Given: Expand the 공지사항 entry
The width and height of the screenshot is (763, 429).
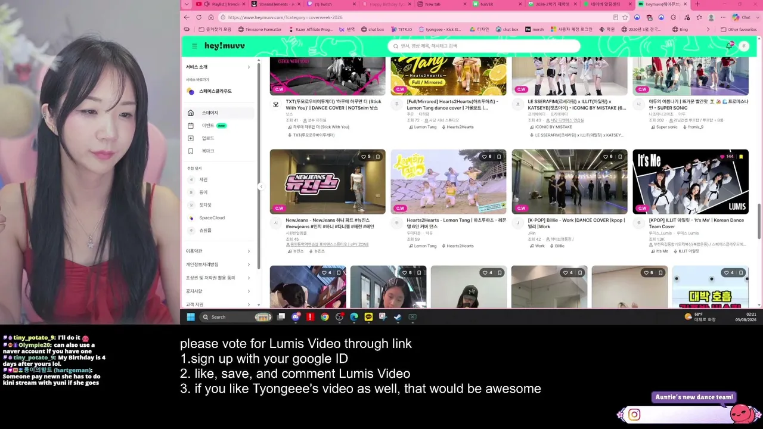Looking at the screenshot, I should tap(218, 291).
